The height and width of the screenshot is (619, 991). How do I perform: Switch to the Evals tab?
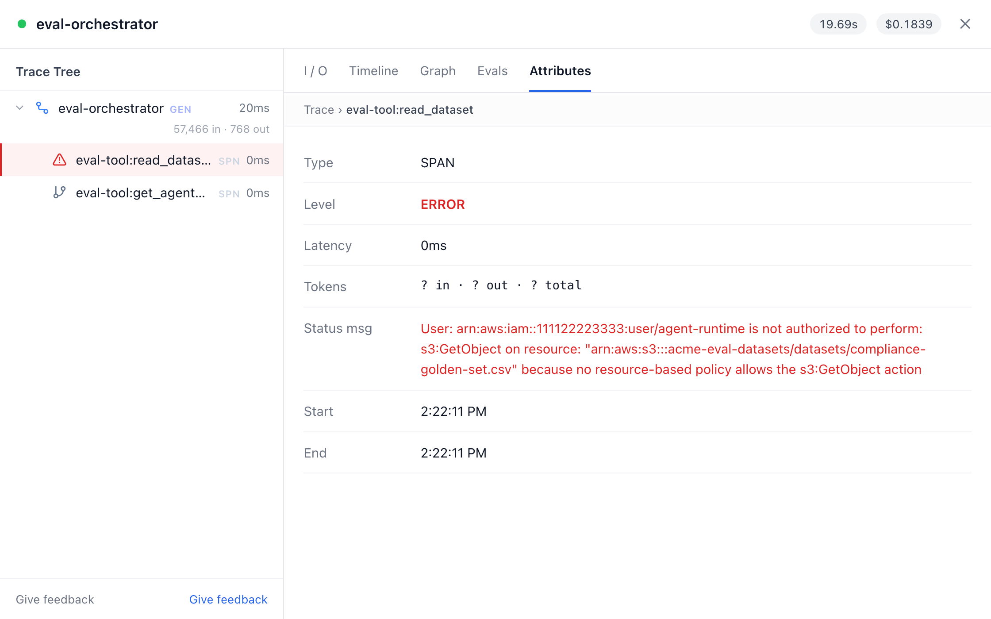(492, 71)
